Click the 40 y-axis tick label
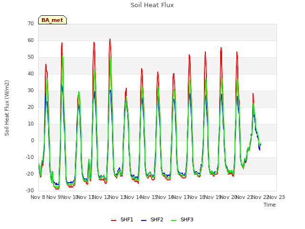The image size is (305, 229). pyautogui.click(x=30, y=73)
